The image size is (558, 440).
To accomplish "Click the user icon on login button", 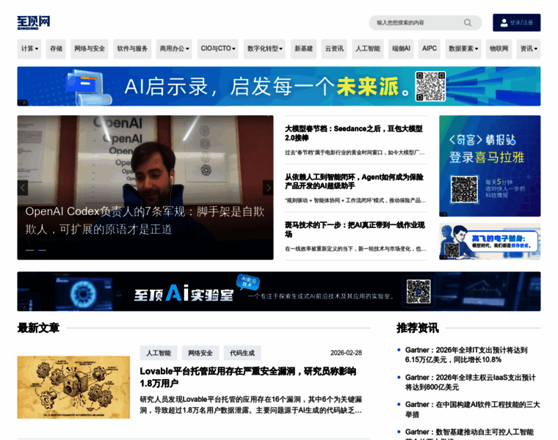I will (x=504, y=23).
